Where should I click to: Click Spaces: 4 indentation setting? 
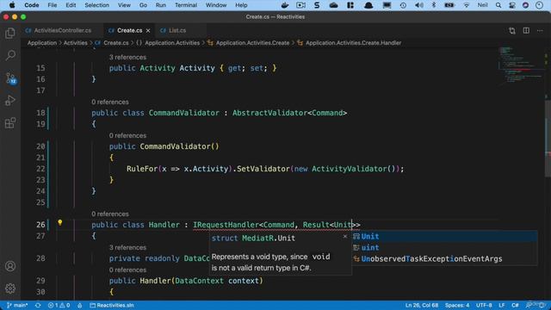[x=457, y=306]
